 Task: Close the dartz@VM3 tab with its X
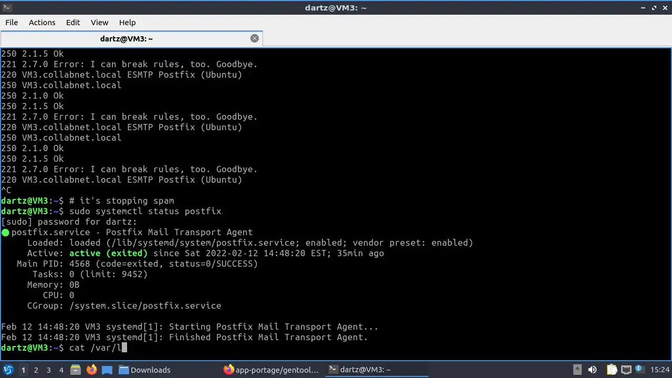255,38
